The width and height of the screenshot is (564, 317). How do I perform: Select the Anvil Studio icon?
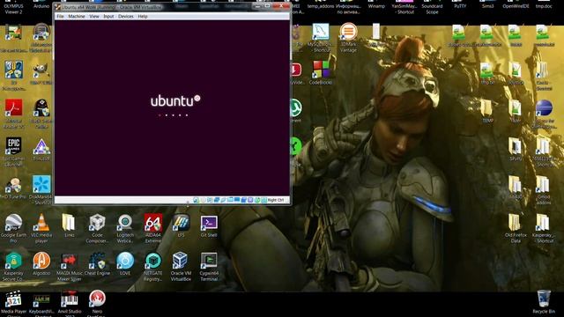click(x=69, y=299)
